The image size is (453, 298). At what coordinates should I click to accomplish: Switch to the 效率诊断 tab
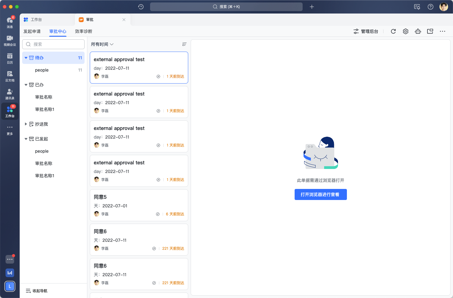(x=84, y=31)
